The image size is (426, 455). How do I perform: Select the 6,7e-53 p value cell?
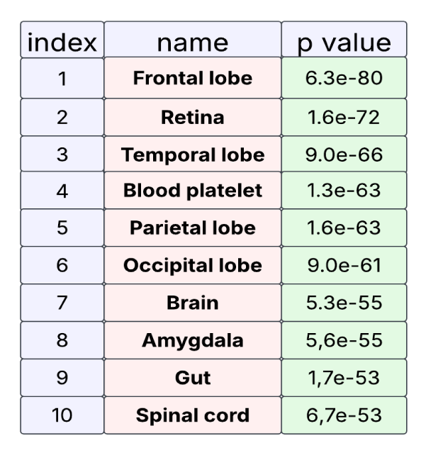point(344,415)
